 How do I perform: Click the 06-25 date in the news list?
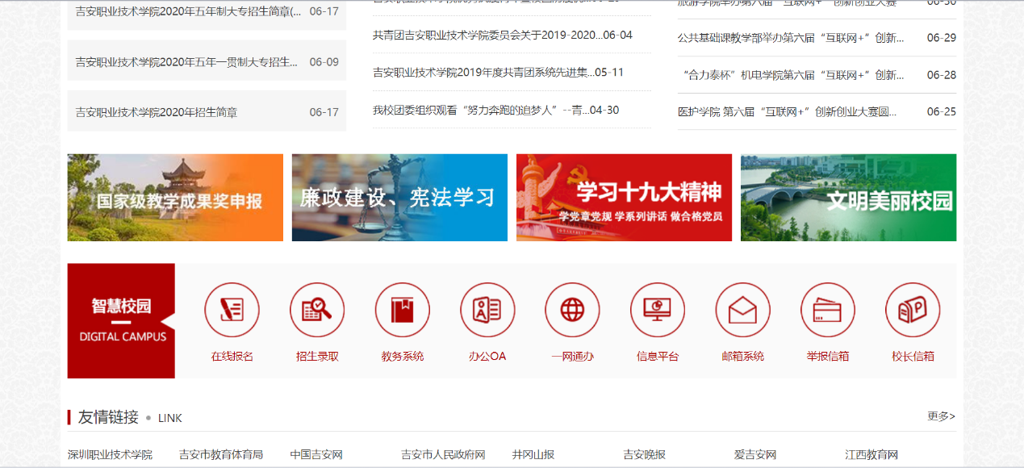pyautogui.click(x=942, y=112)
